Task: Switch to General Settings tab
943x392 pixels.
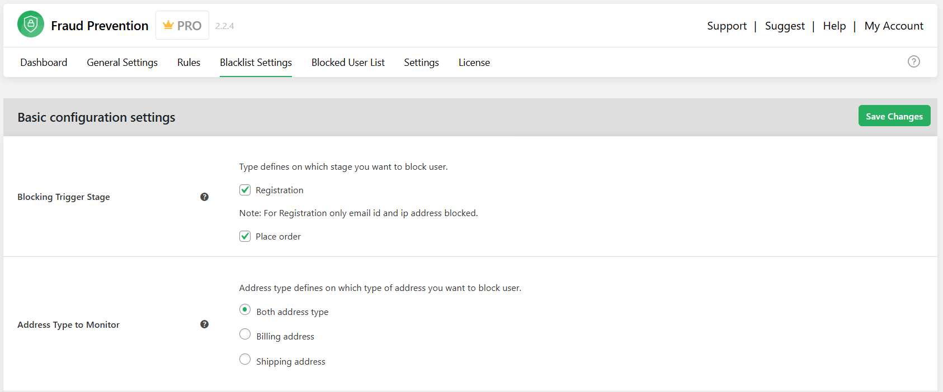Action: [122, 63]
